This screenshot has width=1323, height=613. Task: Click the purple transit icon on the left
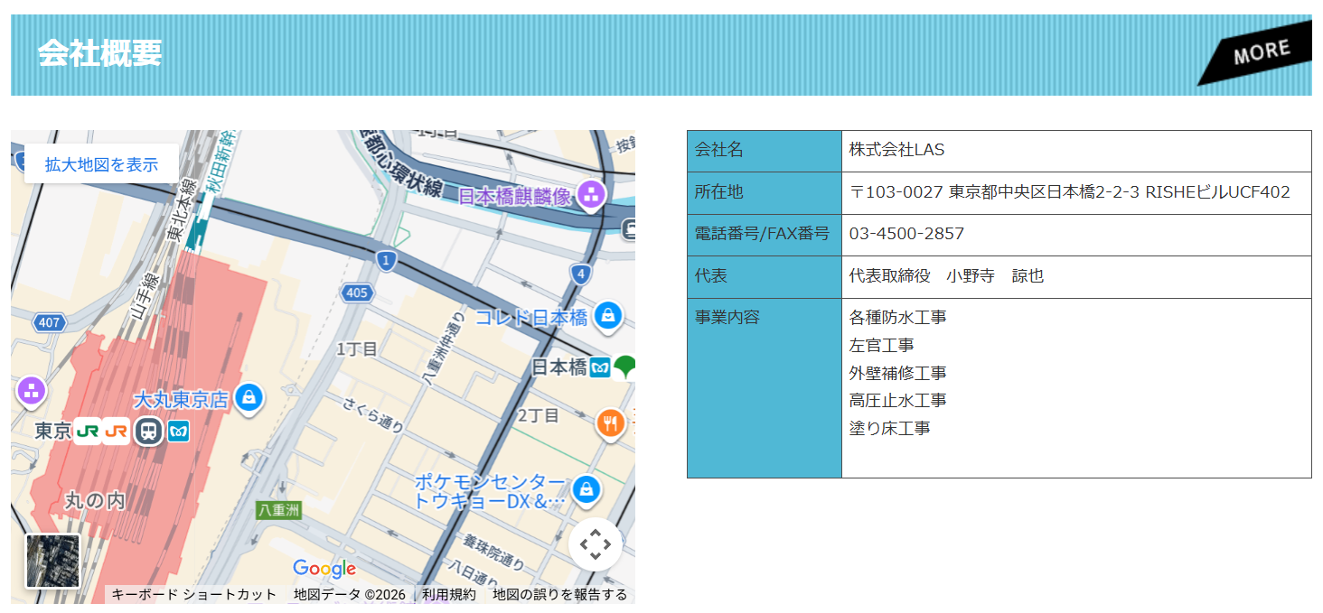pyautogui.click(x=31, y=390)
